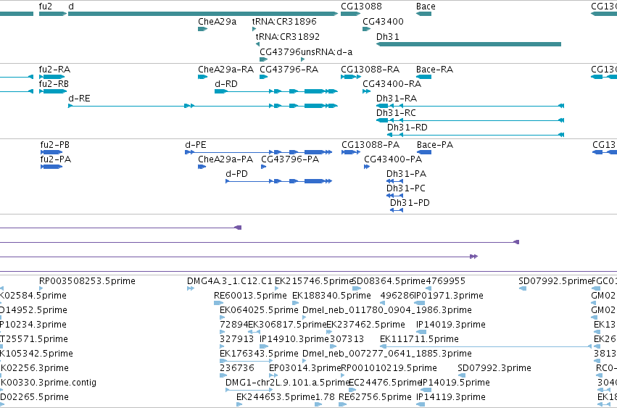Select the long teal Dh31 gene bar
This screenshot has height=408, width=617.
[468, 44]
